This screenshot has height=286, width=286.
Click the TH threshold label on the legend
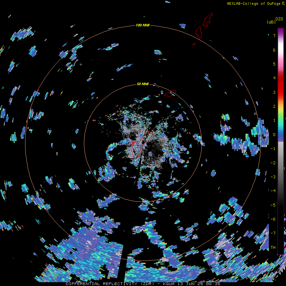[x=273, y=247]
